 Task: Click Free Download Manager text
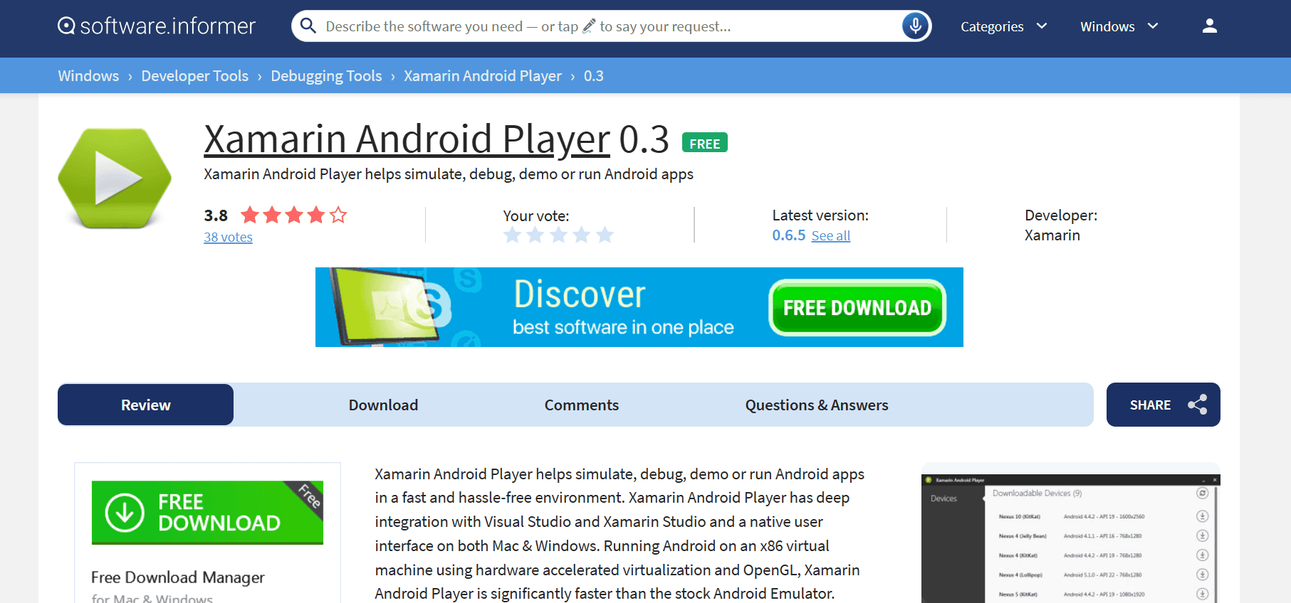point(178,577)
